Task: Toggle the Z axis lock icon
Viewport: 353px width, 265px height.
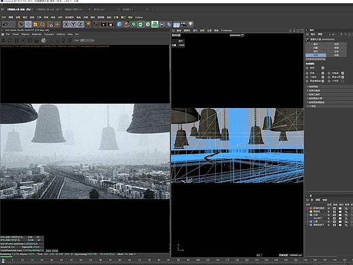Action: (80, 24)
